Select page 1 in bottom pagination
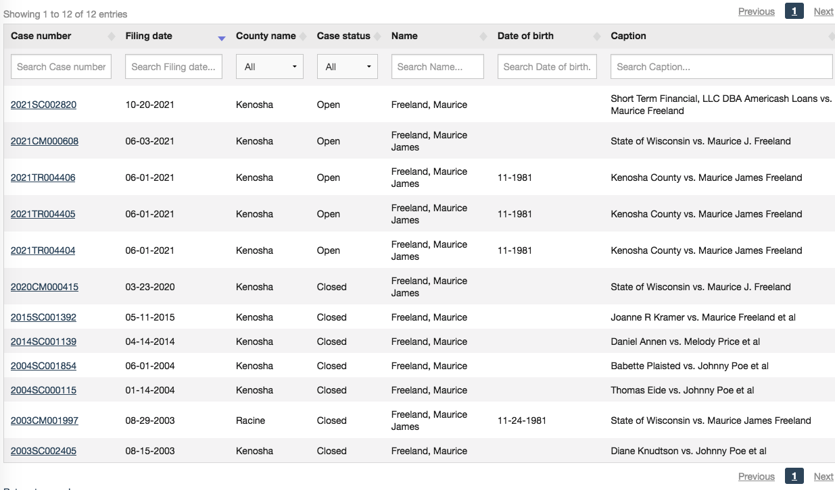The height and width of the screenshot is (490, 835). click(x=794, y=476)
